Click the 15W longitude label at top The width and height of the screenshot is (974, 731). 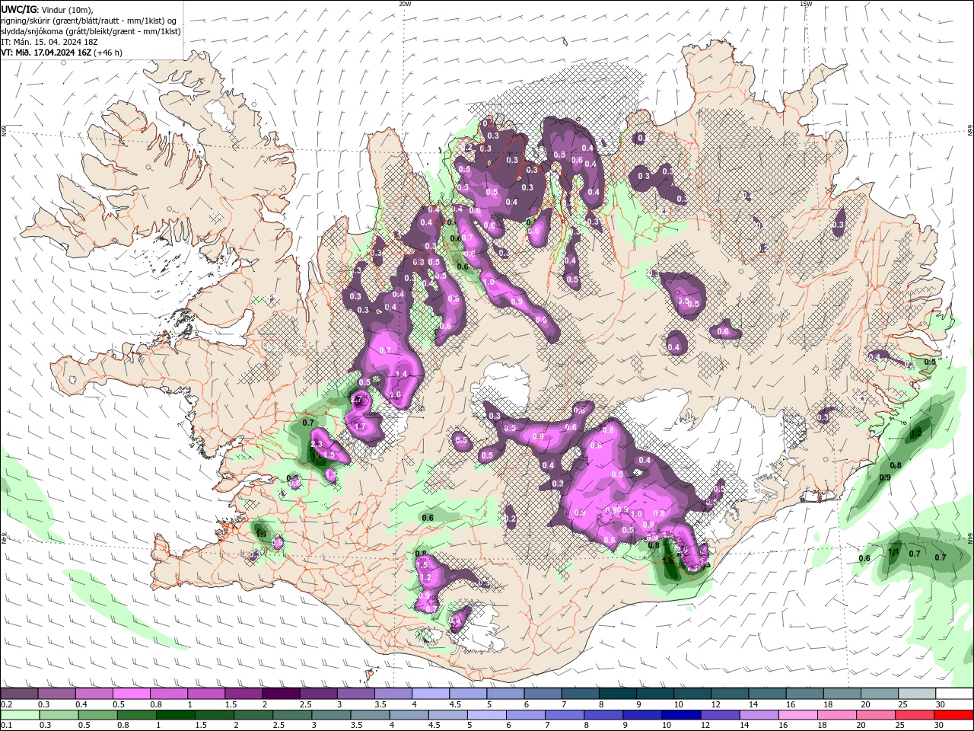(x=805, y=4)
